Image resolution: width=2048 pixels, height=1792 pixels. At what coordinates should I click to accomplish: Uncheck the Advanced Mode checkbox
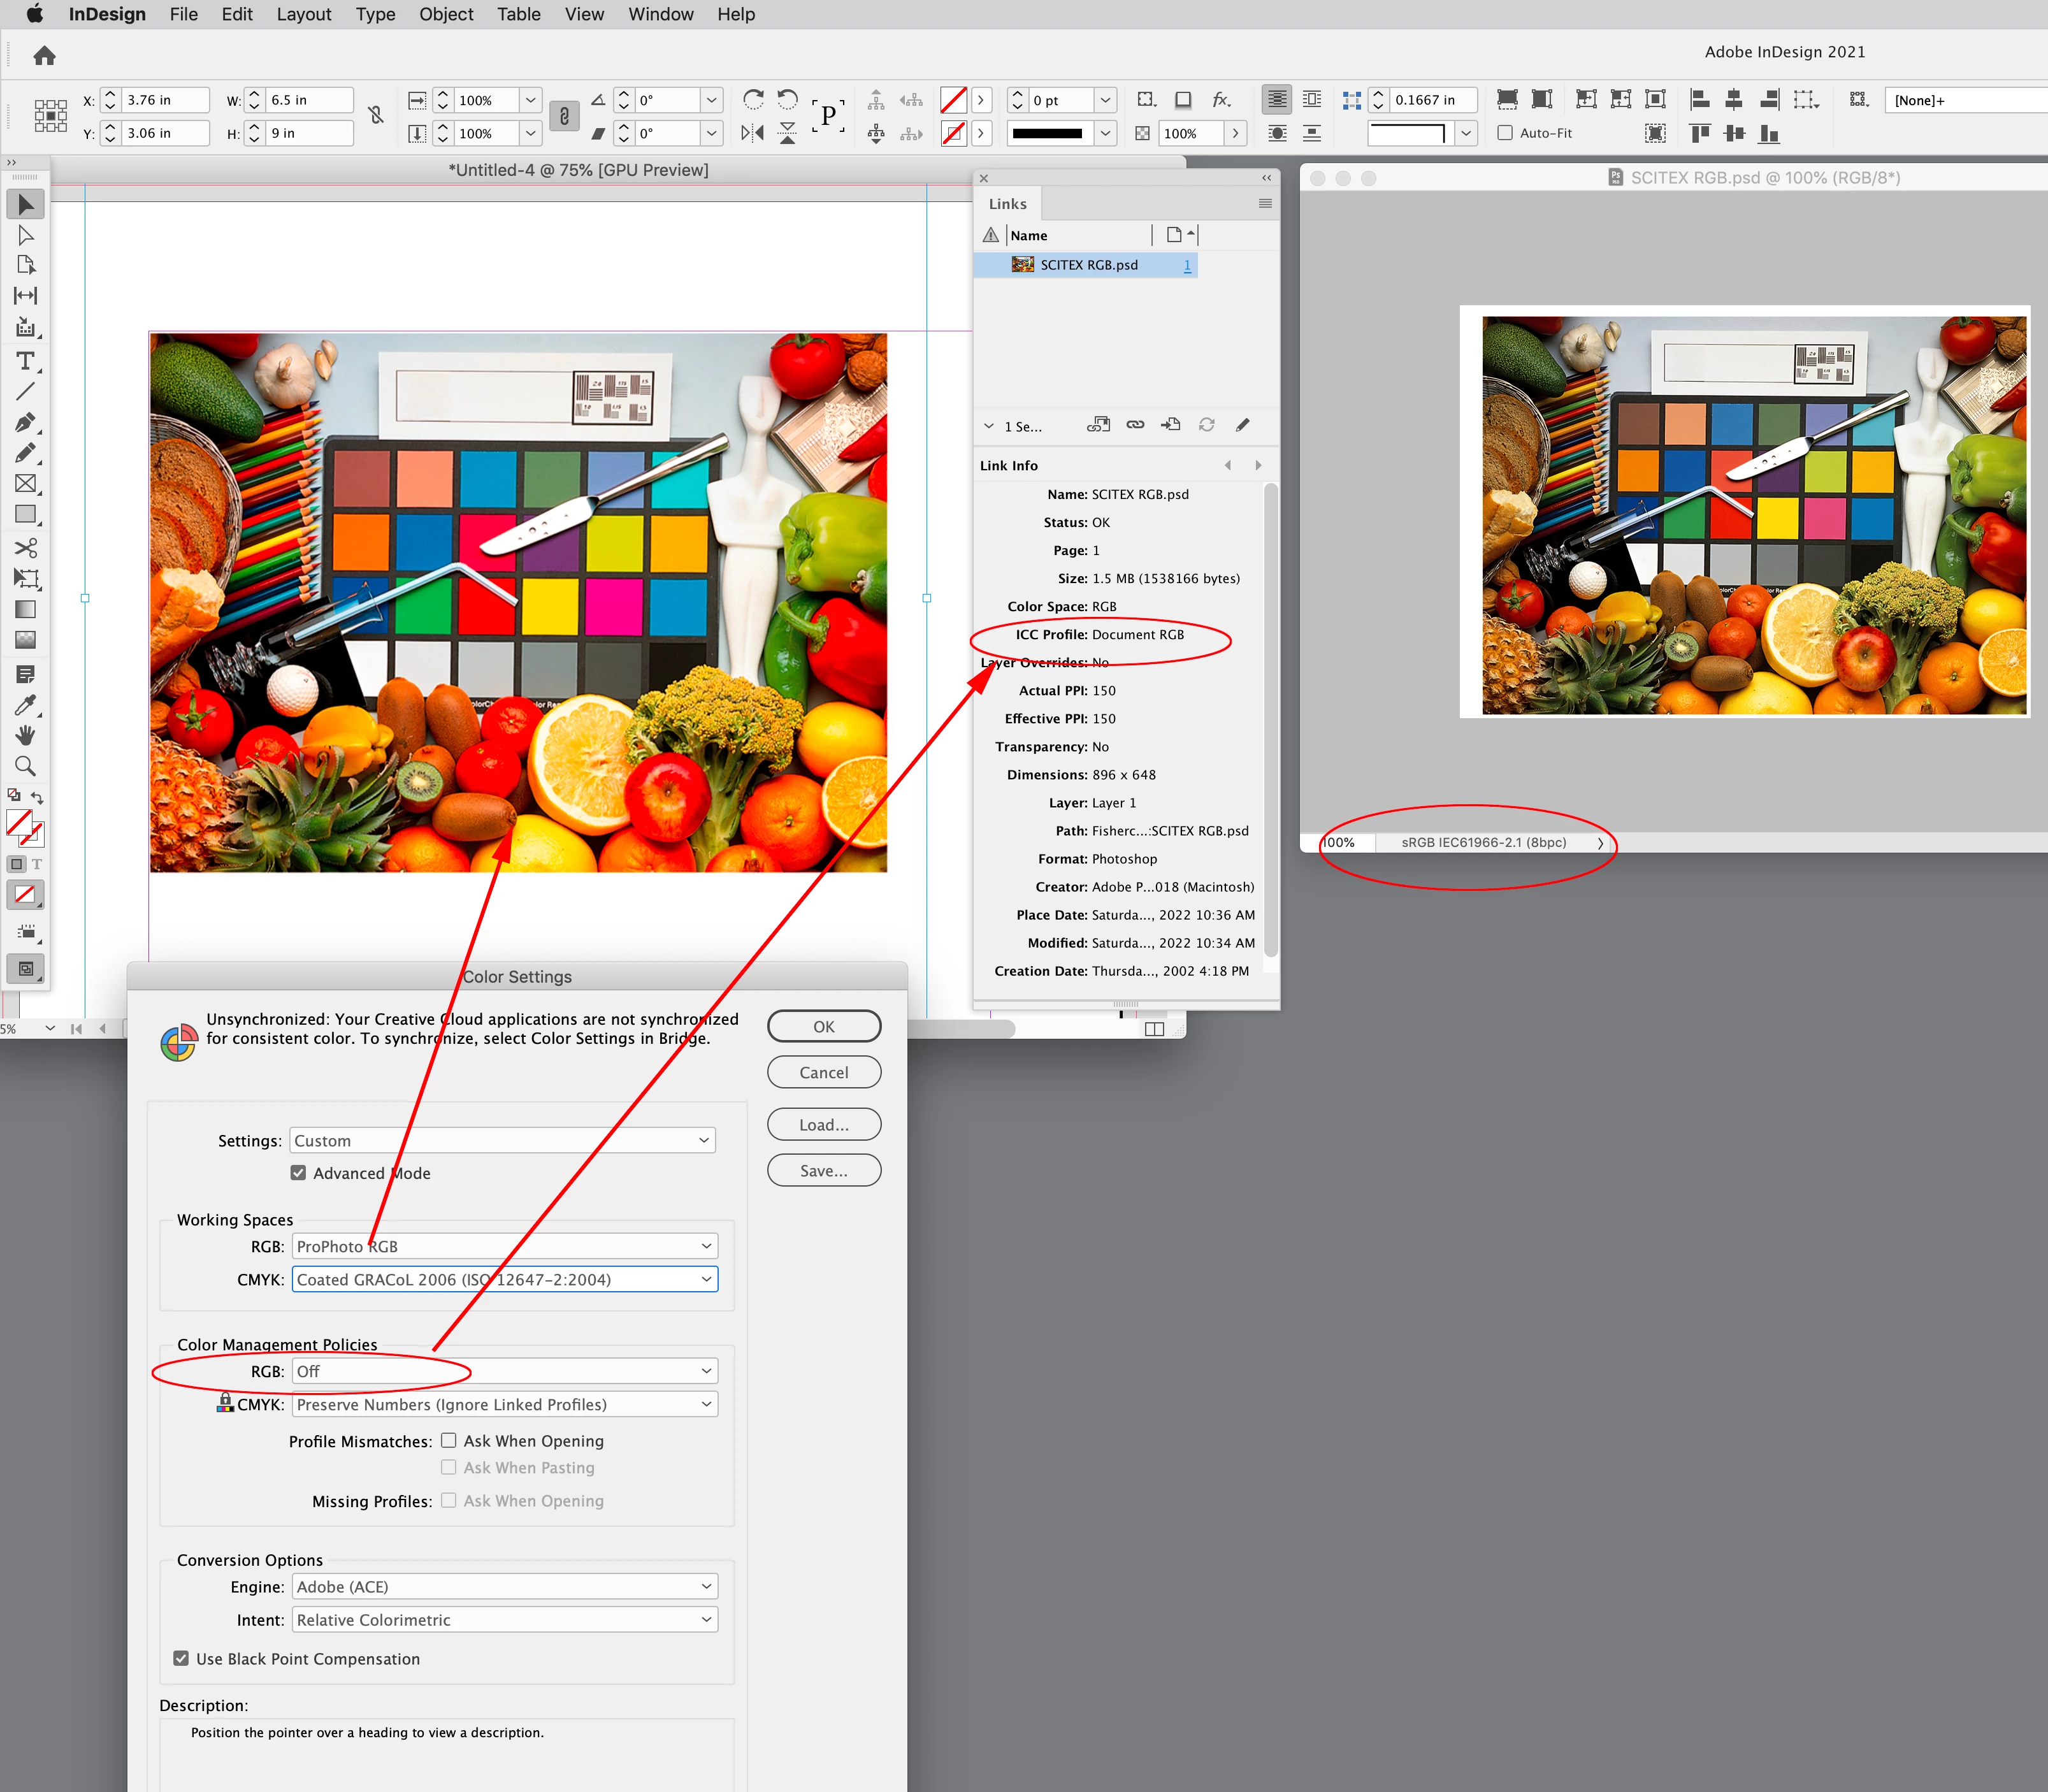point(298,1173)
